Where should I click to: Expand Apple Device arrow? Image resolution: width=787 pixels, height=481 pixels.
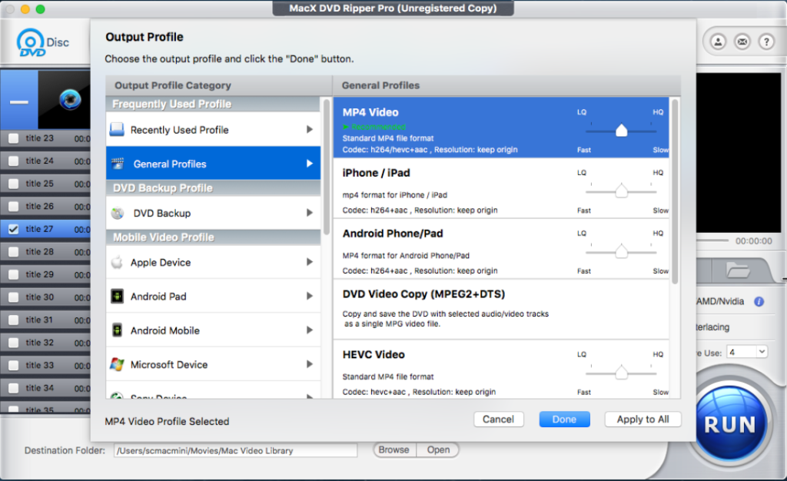coord(310,262)
